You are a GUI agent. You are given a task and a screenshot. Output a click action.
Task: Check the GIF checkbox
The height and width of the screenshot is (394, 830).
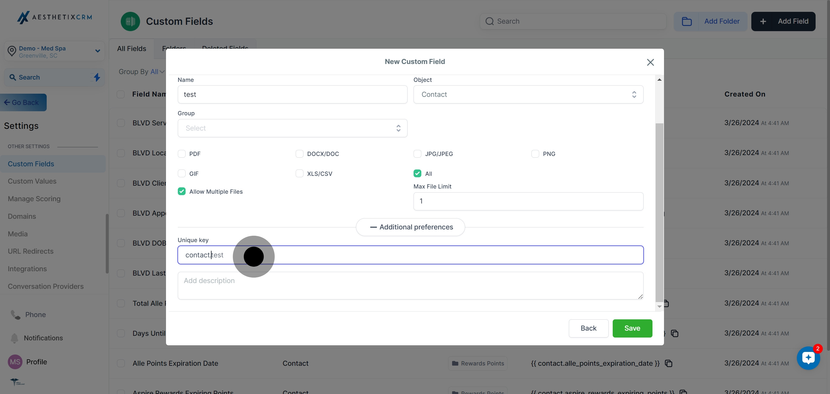(182, 173)
